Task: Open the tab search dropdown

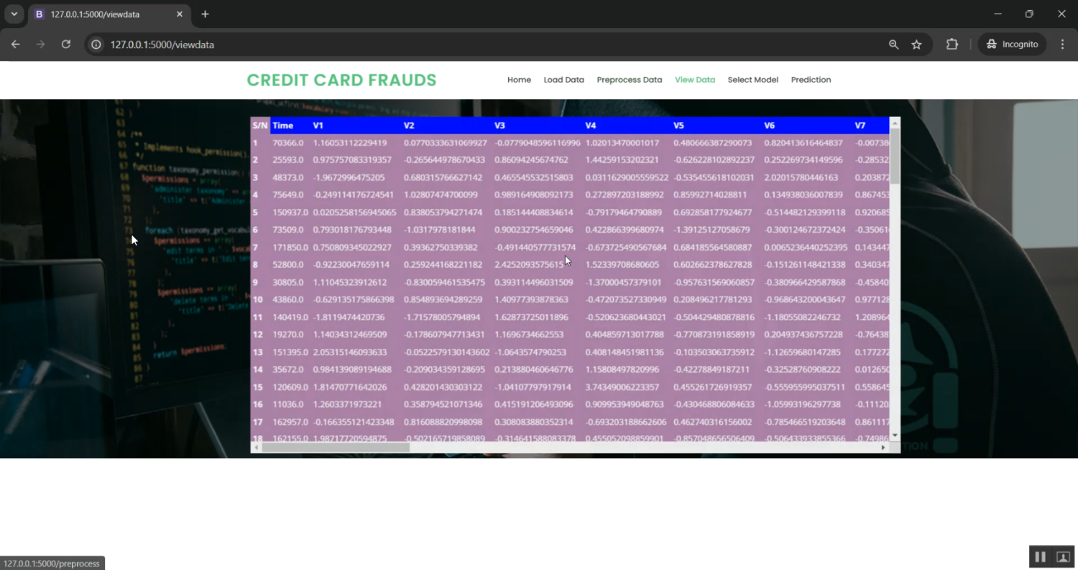Action: [14, 14]
